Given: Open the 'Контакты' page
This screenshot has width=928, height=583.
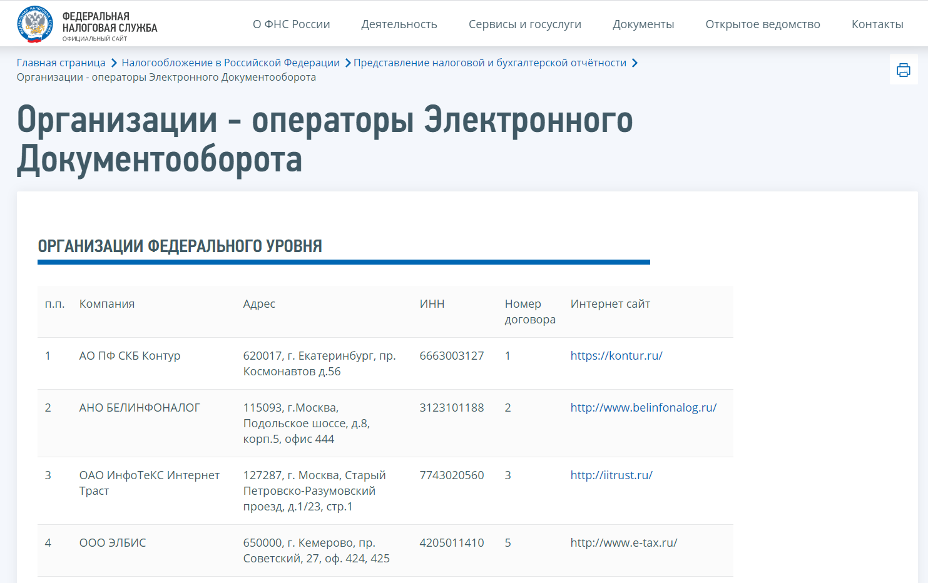Looking at the screenshot, I should [x=877, y=24].
